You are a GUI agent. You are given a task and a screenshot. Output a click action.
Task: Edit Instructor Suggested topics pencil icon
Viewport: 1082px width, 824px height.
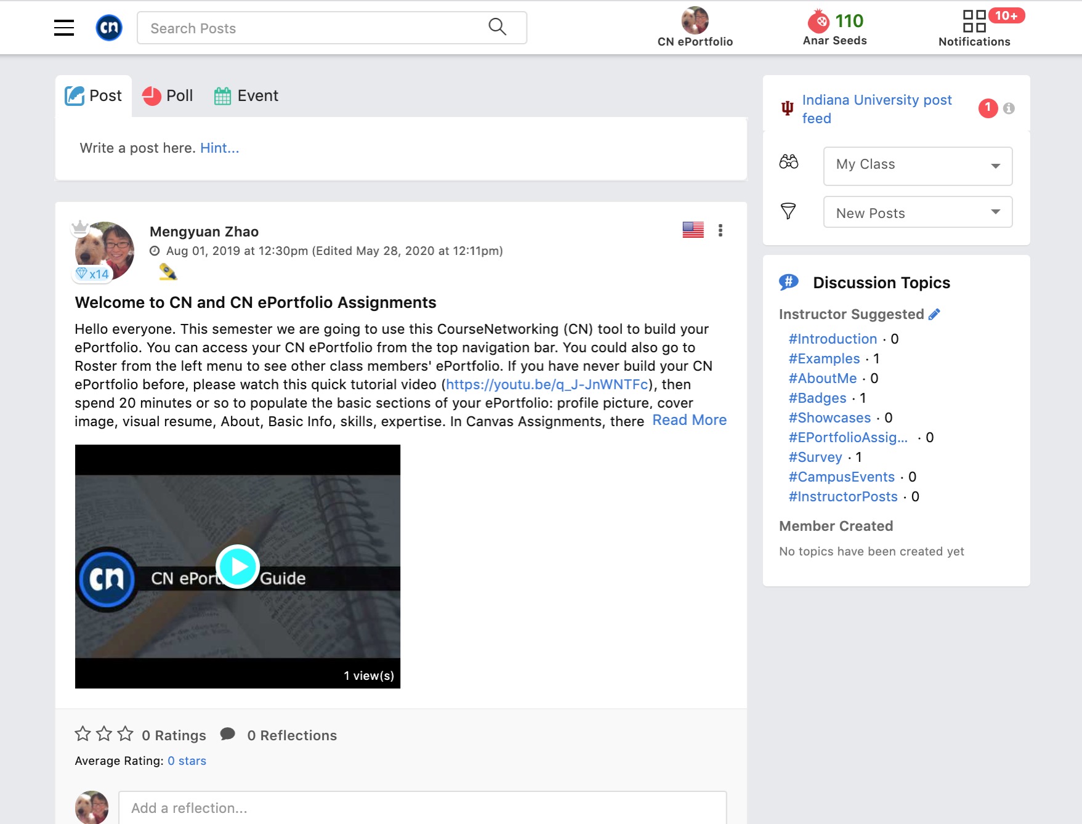point(934,314)
